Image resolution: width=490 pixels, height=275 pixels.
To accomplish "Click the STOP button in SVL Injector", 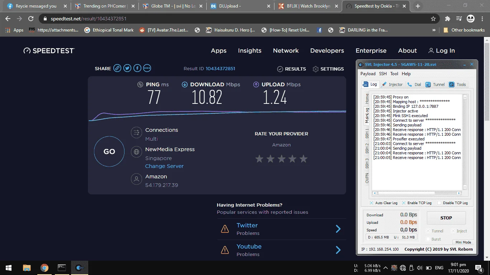I will pyautogui.click(x=446, y=218).
